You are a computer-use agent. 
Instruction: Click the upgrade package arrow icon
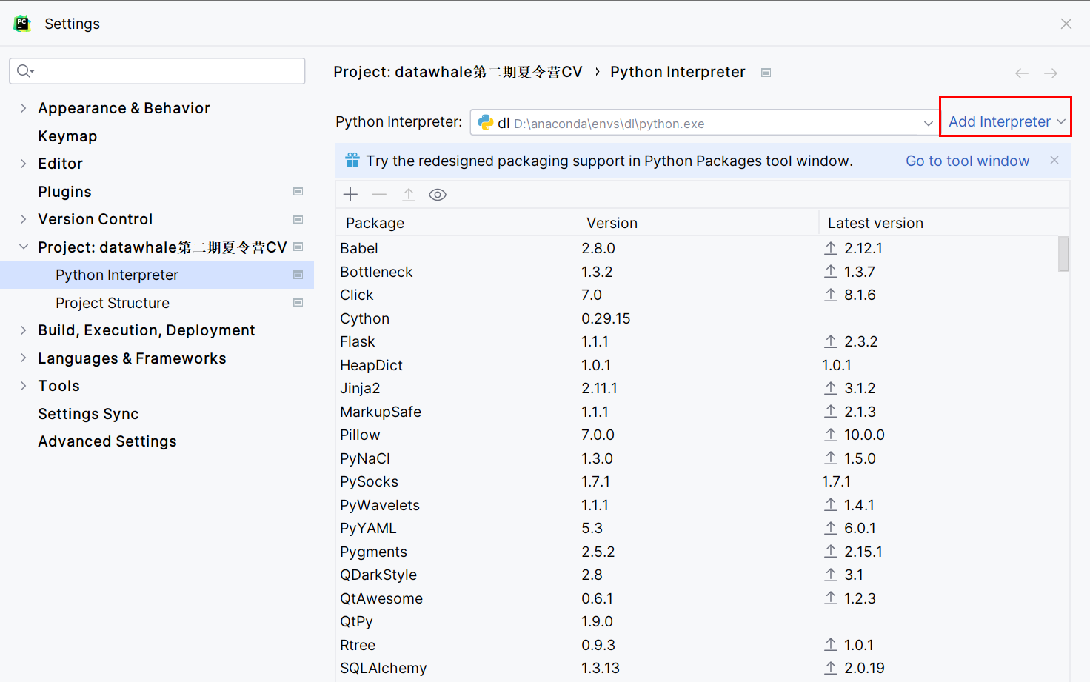[409, 195]
